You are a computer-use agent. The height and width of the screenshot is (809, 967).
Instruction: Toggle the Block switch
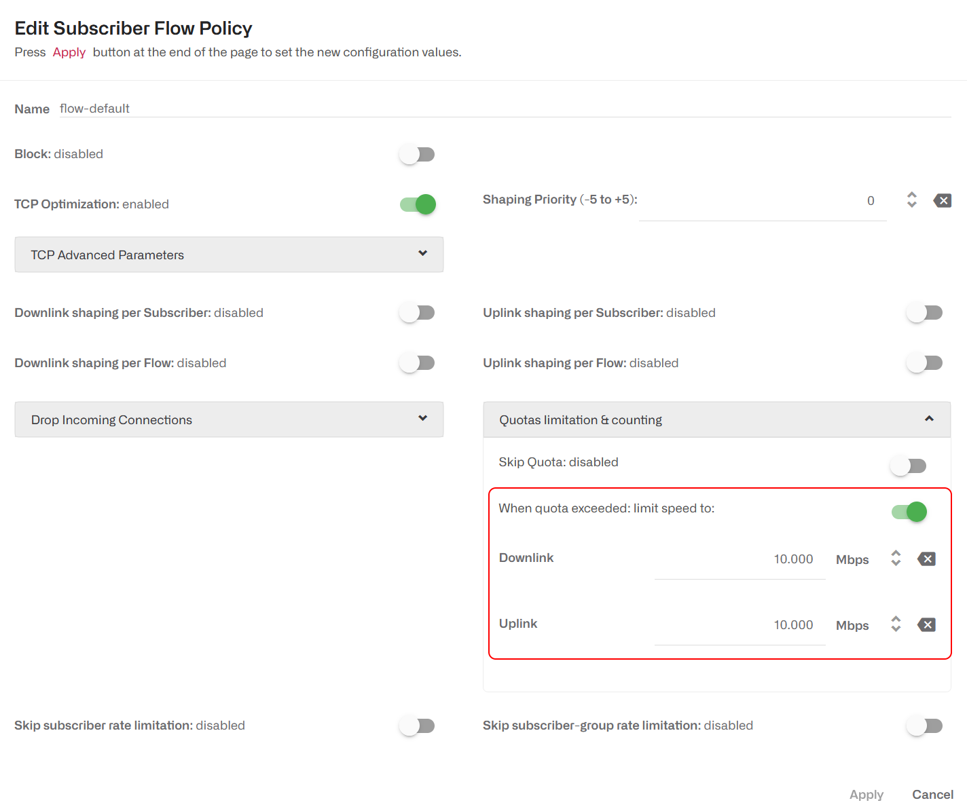pyautogui.click(x=417, y=155)
